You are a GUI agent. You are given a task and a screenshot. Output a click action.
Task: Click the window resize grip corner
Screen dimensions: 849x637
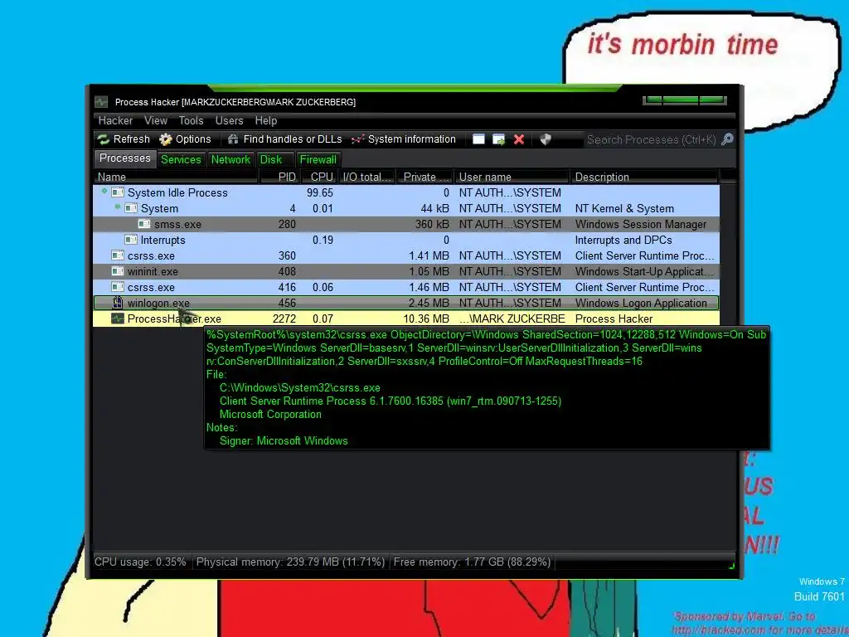point(731,566)
